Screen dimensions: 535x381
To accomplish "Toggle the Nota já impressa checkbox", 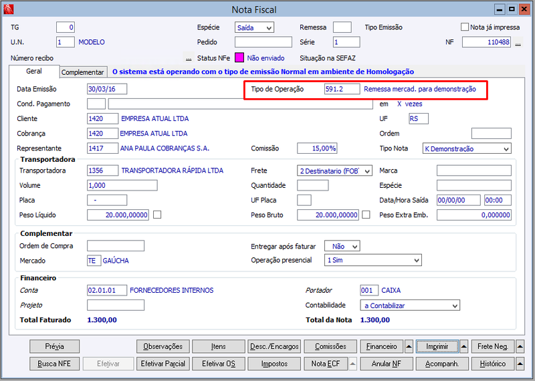I will (464, 27).
